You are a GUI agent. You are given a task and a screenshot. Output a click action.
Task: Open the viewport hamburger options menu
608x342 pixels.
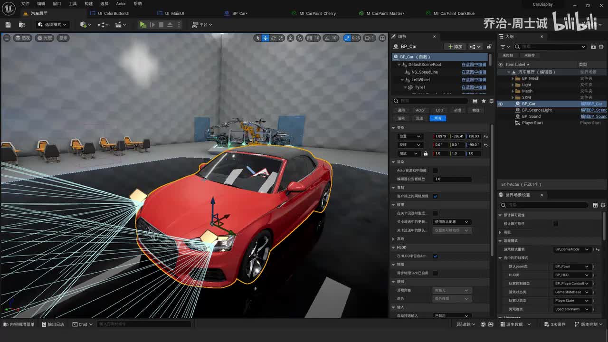tap(7, 38)
